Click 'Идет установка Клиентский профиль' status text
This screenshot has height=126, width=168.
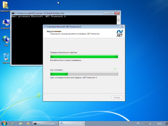click(73, 78)
